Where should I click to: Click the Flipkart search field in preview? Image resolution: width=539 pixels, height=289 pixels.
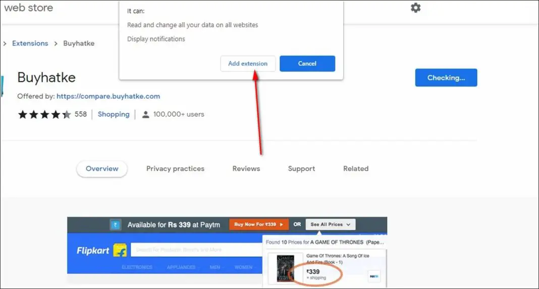[196, 250]
